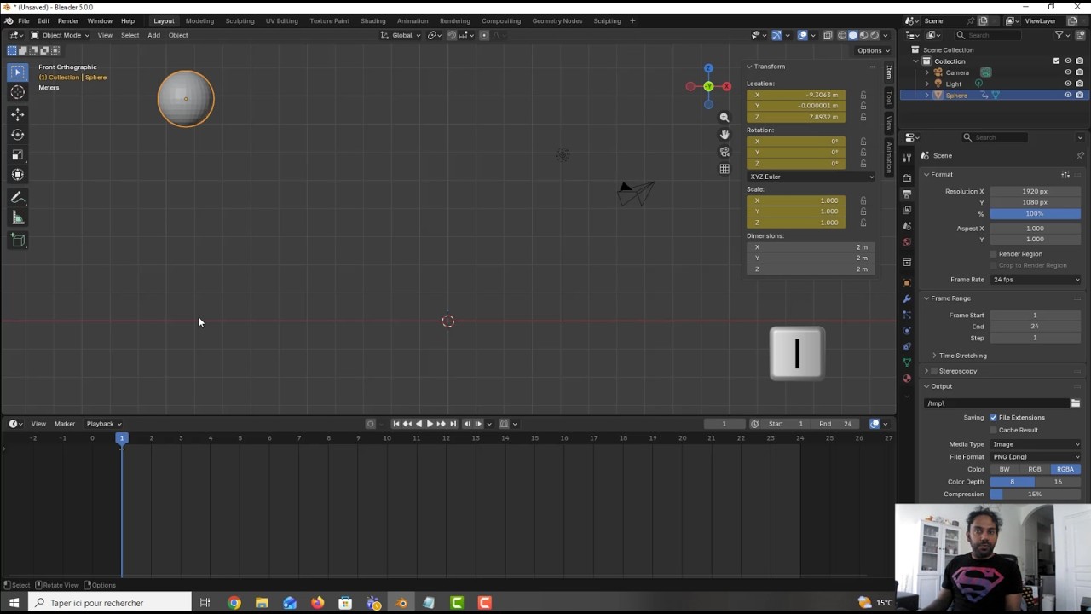Switch viewport shading to wireframe

842,35
